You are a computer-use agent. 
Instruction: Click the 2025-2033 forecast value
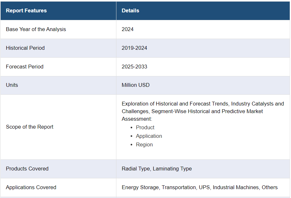coord(134,67)
